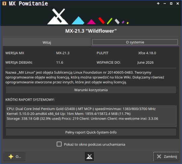This screenshot has width=182, height=164.
Task: Switch to the Witaj tab
Action: [x=47, y=42]
